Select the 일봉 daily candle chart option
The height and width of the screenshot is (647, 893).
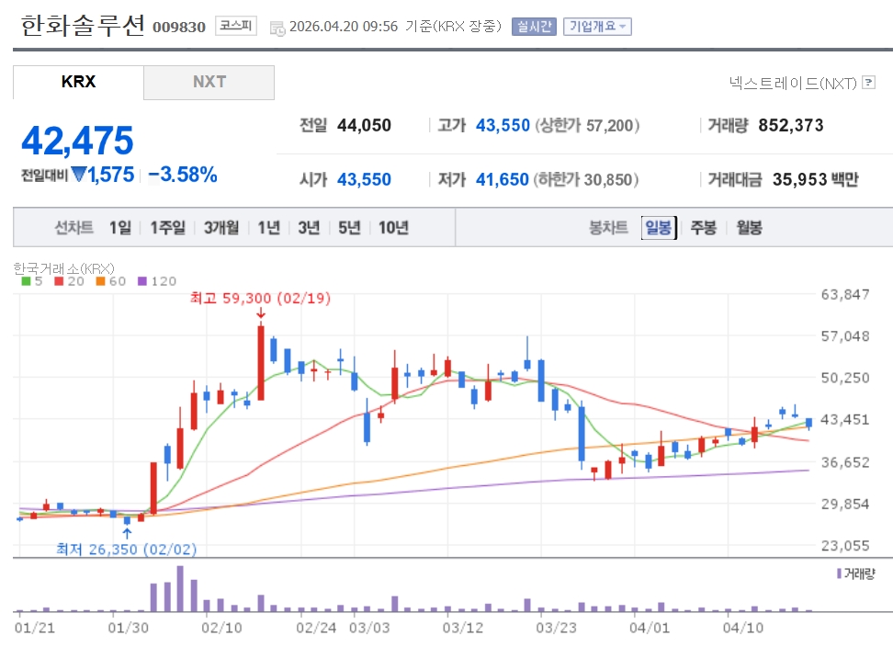[x=658, y=228]
